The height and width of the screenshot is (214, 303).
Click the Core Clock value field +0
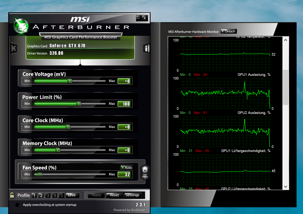(x=124, y=127)
